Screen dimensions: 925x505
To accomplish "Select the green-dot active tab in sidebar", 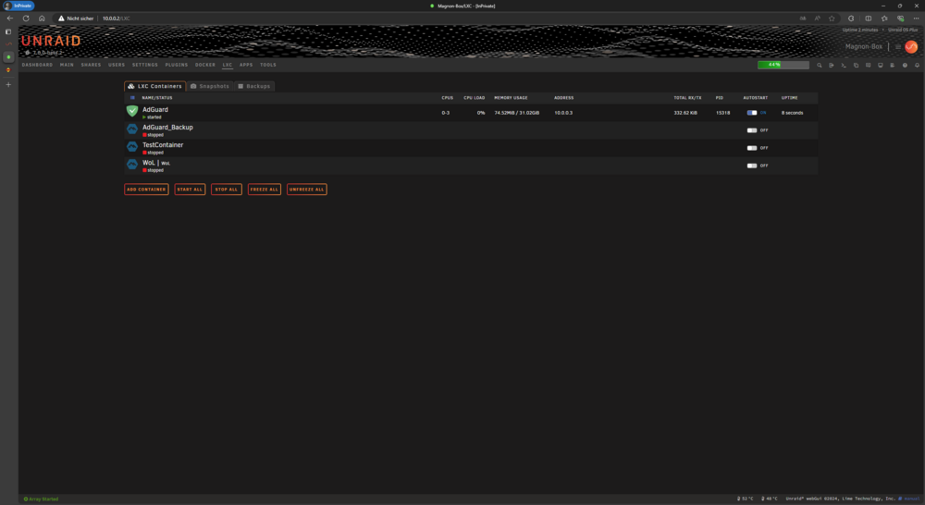I will [x=8, y=56].
